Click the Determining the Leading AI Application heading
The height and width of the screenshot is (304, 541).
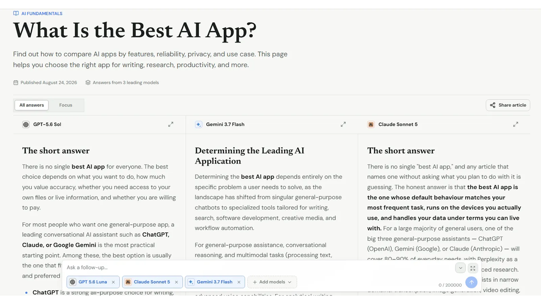click(250, 156)
